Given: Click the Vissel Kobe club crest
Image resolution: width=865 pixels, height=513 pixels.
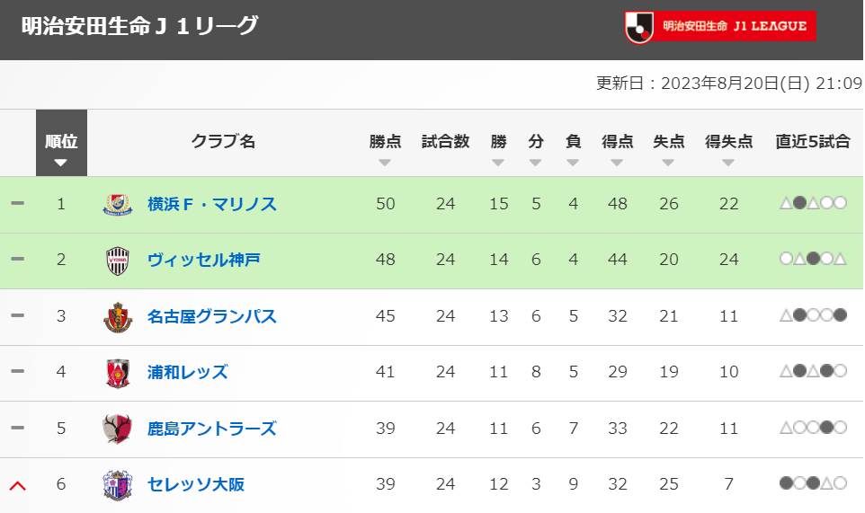Looking at the screenshot, I should (x=118, y=261).
